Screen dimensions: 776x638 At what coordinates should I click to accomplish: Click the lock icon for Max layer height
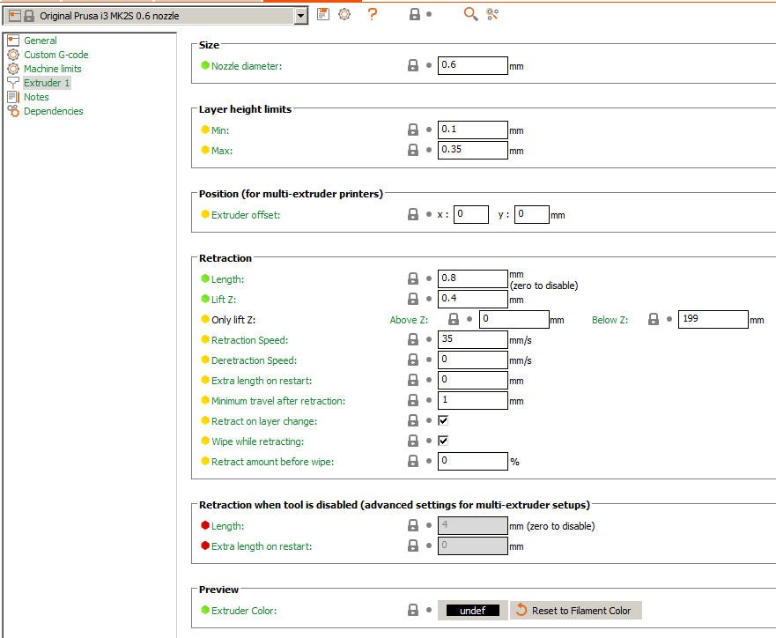(413, 150)
